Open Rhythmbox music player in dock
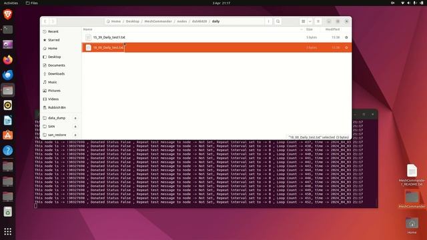427x240 pixels. pyautogui.click(x=7, y=105)
